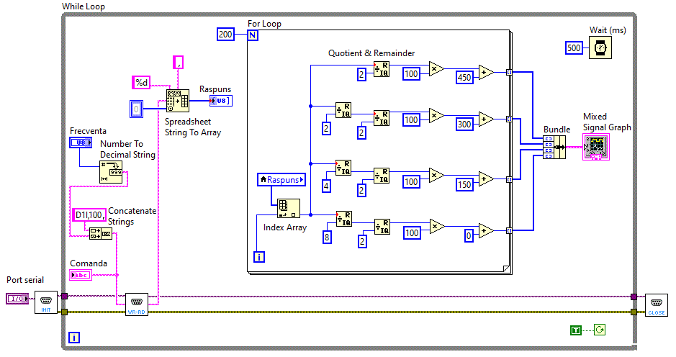Click the Raspuns local variable selector
Screen dimensions: 676x357
[x=281, y=179]
